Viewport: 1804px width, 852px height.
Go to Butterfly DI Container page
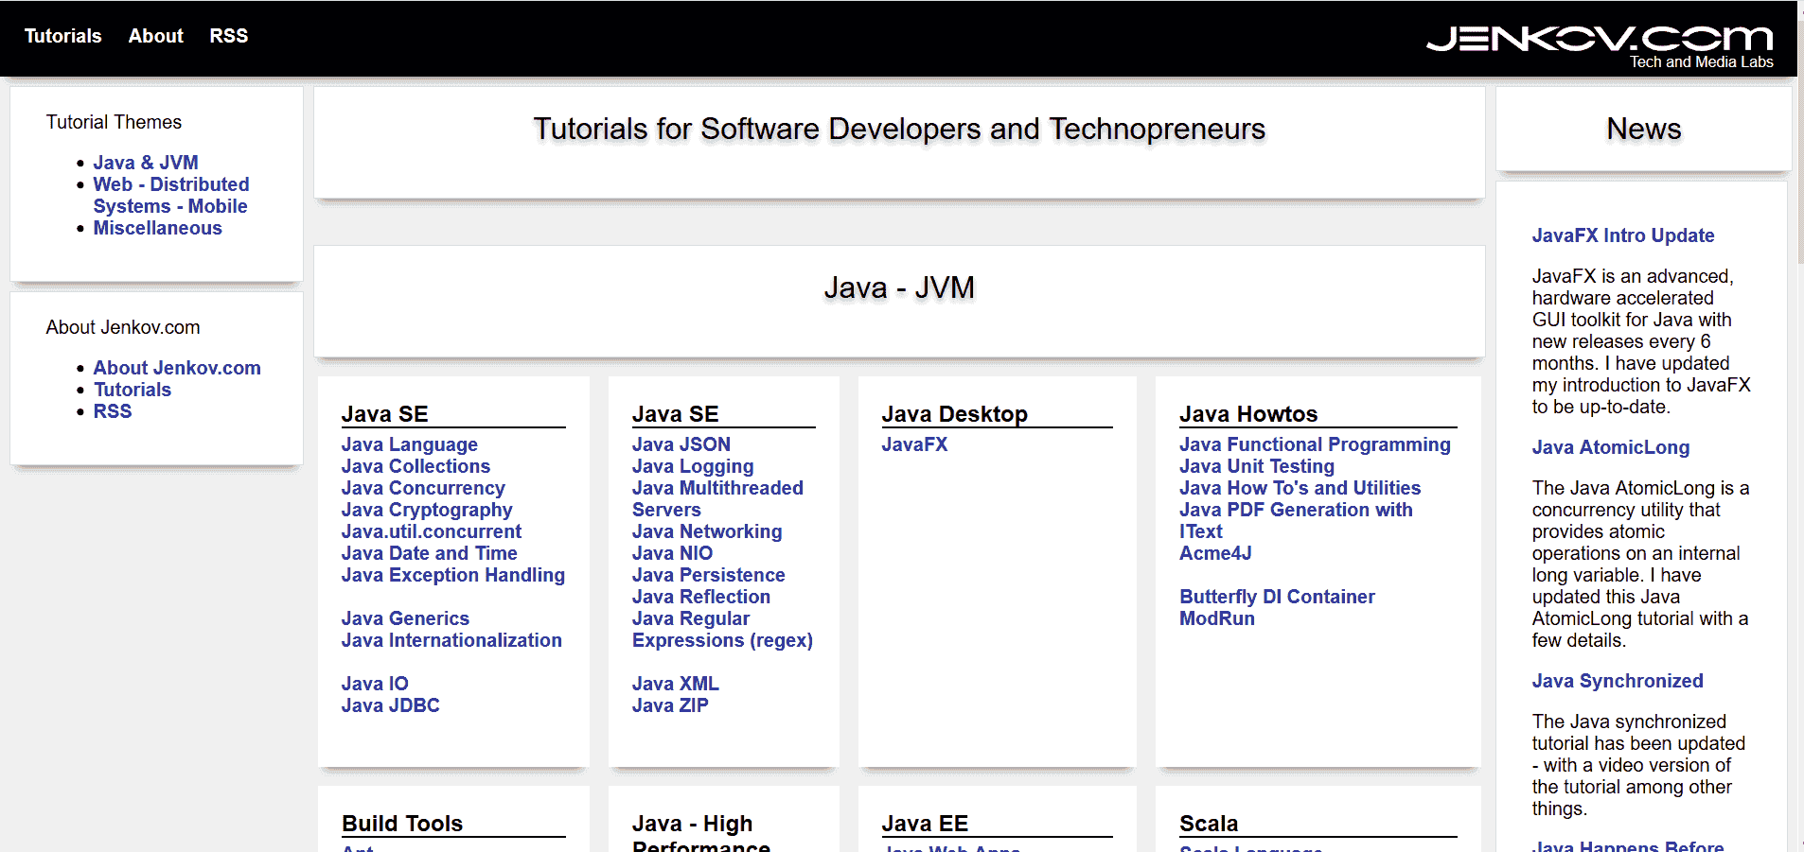(x=1277, y=597)
